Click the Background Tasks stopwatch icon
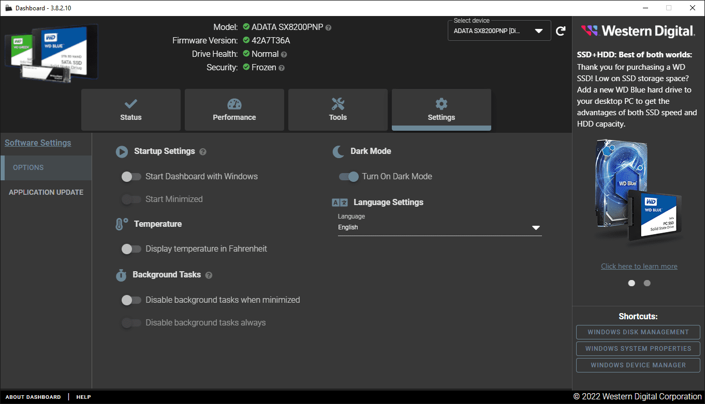The image size is (705, 404). point(121,275)
